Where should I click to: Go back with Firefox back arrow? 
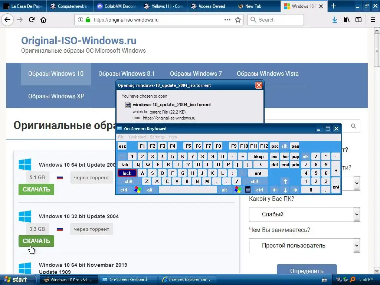(7, 20)
